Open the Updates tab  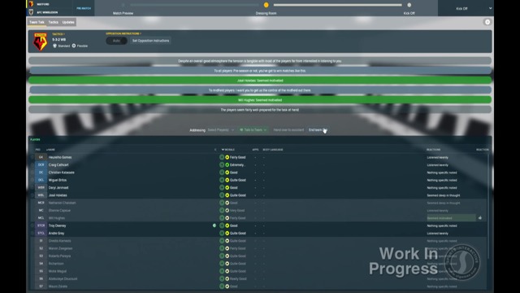(x=68, y=22)
